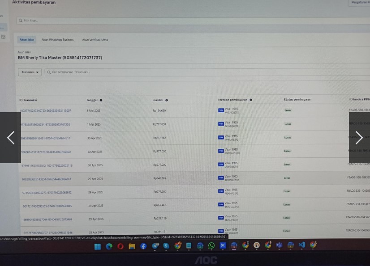This screenshot has height=266, width=370.
Task: Open the Opera browser in taskbar
Action: (x=120, y=246)
